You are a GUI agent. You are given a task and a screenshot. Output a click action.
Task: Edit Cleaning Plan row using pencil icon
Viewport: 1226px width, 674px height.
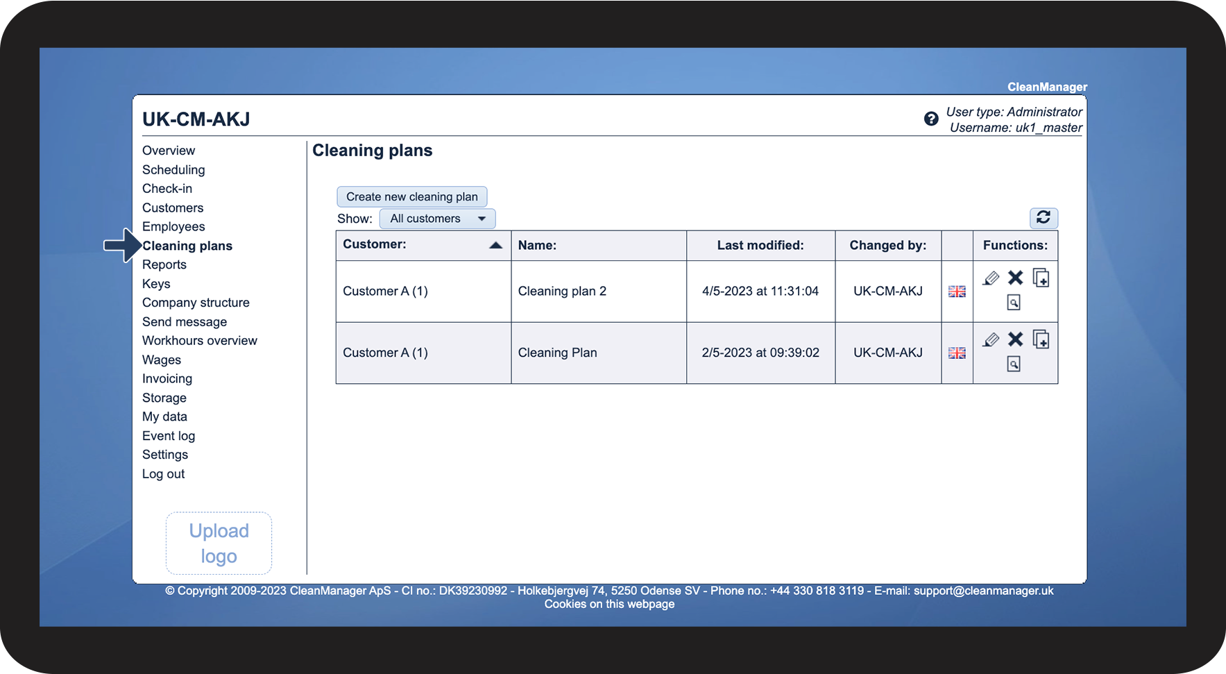pos(991,339)
